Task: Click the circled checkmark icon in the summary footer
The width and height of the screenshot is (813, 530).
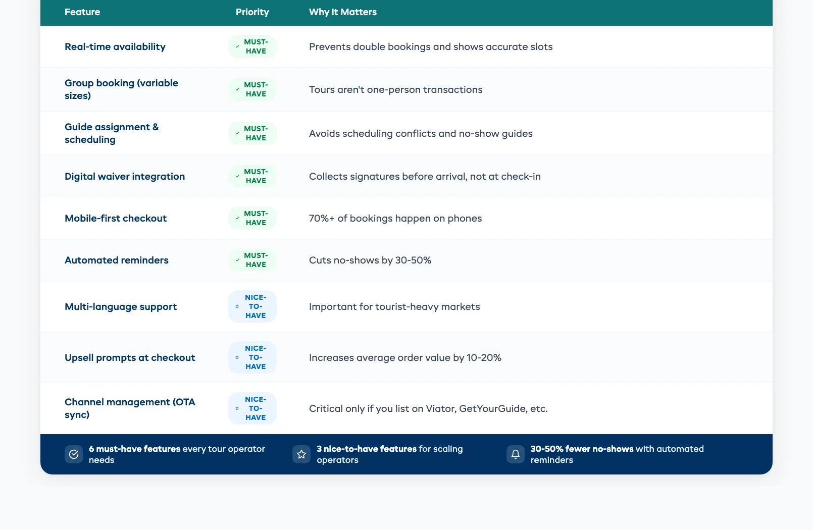Action: click(x=74, y=454)
